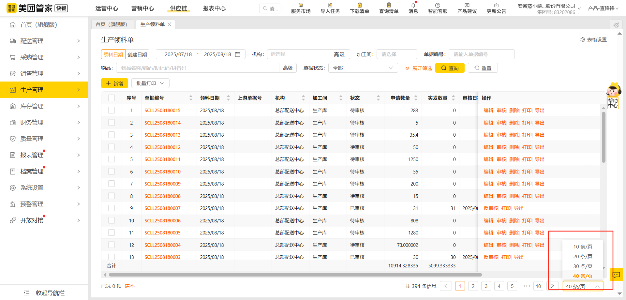Toggle the select-all checkbox in table header

click(x=112, y=98)
